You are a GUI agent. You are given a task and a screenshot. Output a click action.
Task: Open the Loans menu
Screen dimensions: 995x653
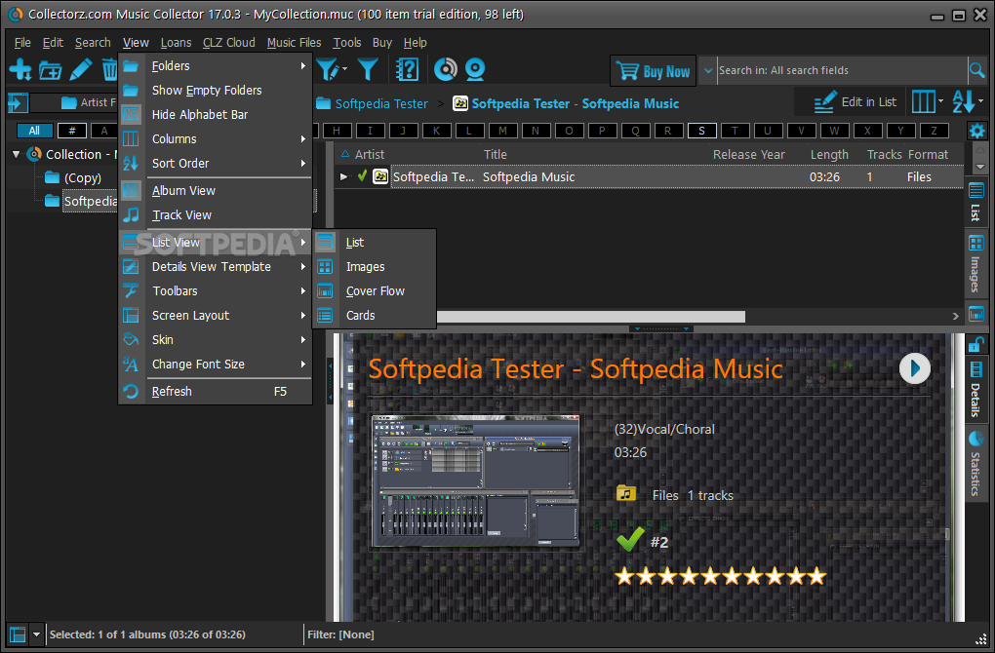click(176, 43)
